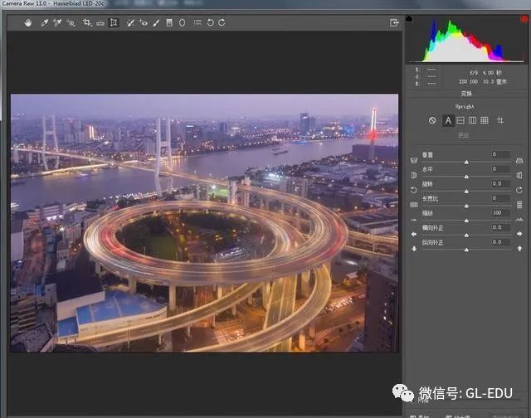This screenshot has height=418, width=531.
Task: Disable Upright correction (off icon)
Action: (x=431, y=120)
